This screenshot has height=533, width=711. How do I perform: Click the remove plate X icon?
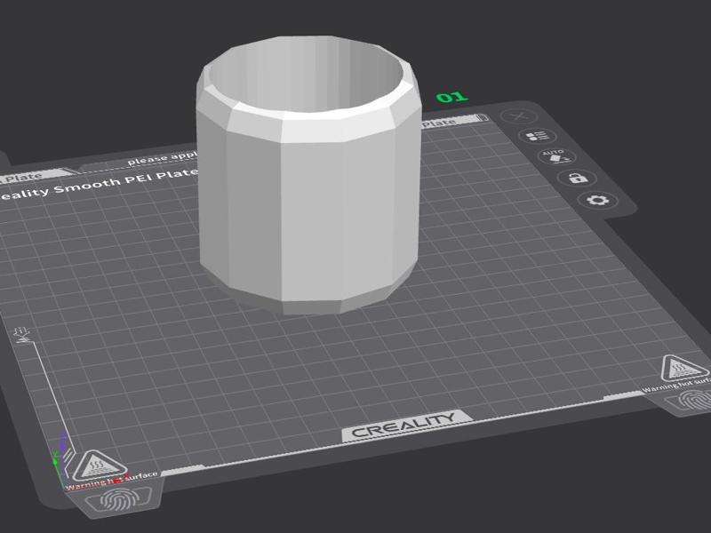(x=519, y=116)
